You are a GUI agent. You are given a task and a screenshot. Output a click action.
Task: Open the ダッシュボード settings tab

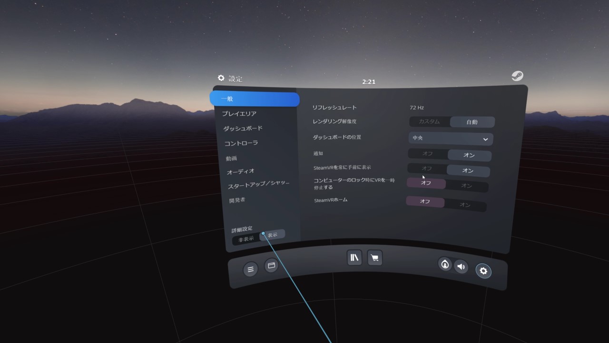pos(243,128)
